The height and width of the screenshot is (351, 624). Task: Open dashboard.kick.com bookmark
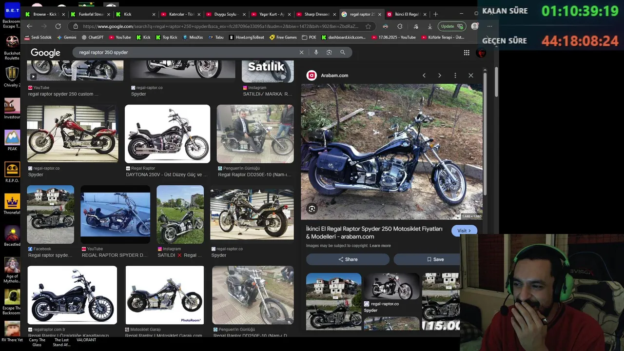click(x=343, y=38)
